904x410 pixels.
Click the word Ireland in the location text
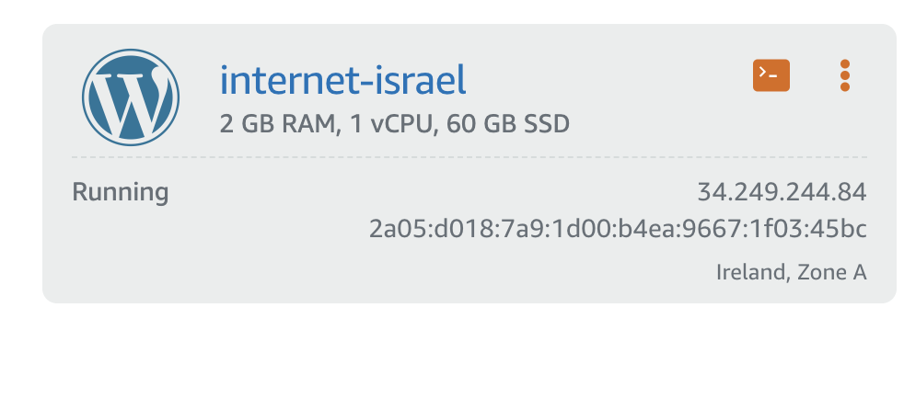coord(752,272)
